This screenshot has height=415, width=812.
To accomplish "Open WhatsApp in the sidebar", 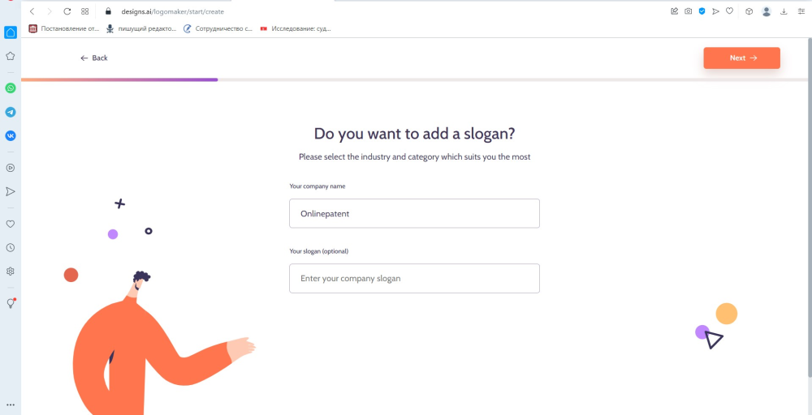I will click(x=11, y=88).
